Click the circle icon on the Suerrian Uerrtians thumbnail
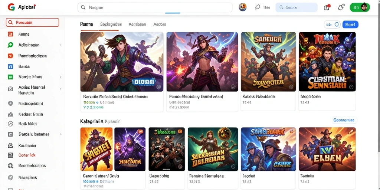 point(233,167)
